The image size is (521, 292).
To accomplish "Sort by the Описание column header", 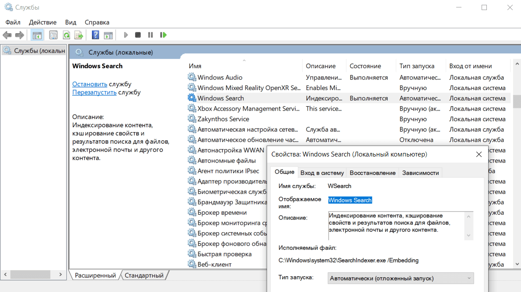I will point(324,66).
